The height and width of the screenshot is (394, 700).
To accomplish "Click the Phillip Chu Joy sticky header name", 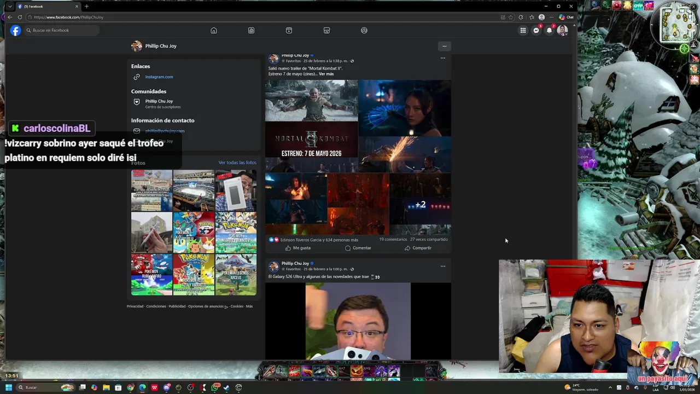I will coord(161,46).
